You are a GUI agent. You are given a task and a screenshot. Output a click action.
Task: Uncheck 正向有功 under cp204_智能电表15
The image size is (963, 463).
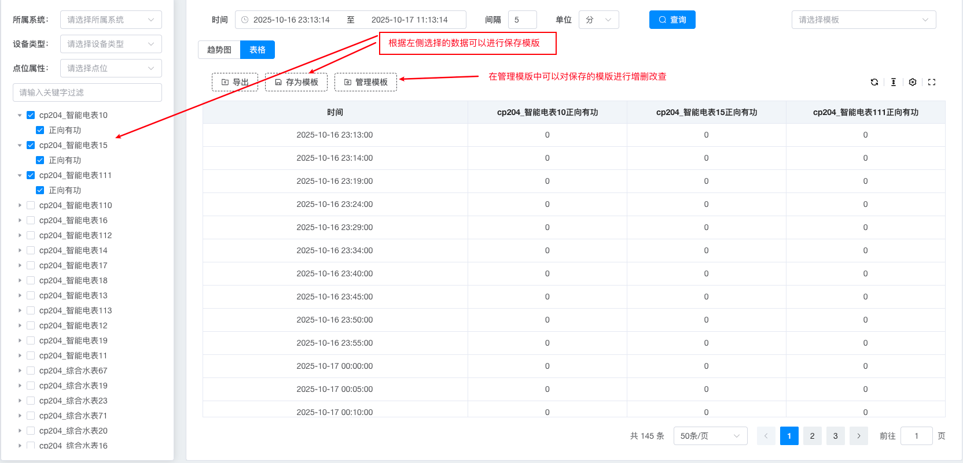click(40, 160)
